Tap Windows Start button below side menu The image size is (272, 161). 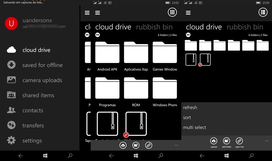(x=45, y=156)
